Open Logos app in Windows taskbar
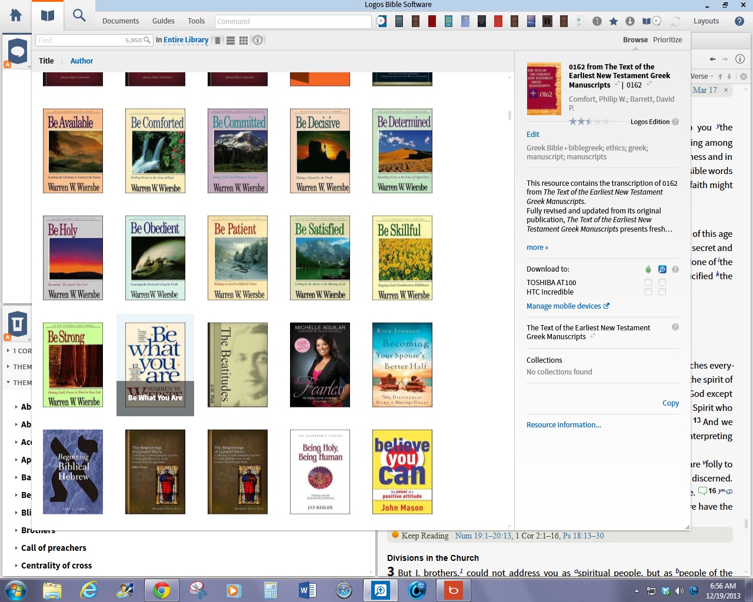 click(x=381, y=590)
